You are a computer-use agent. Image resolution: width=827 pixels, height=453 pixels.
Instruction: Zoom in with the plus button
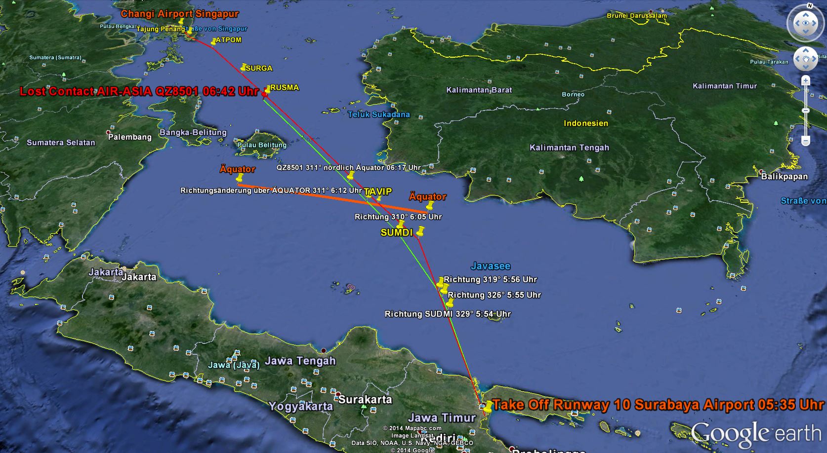click(x=806, y=80)
